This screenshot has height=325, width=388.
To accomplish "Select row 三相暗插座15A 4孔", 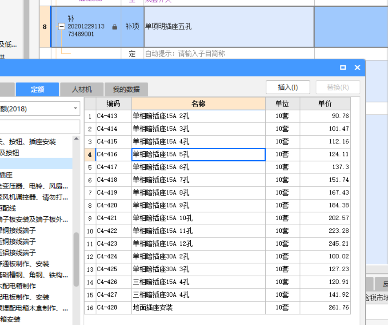I will click(x=199, y=282).
